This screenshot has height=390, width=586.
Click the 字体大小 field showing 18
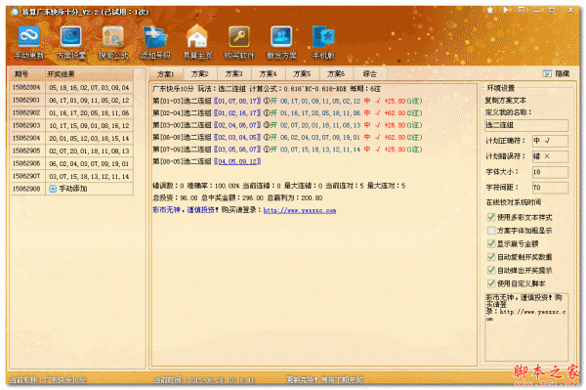[x=550, y=172]
